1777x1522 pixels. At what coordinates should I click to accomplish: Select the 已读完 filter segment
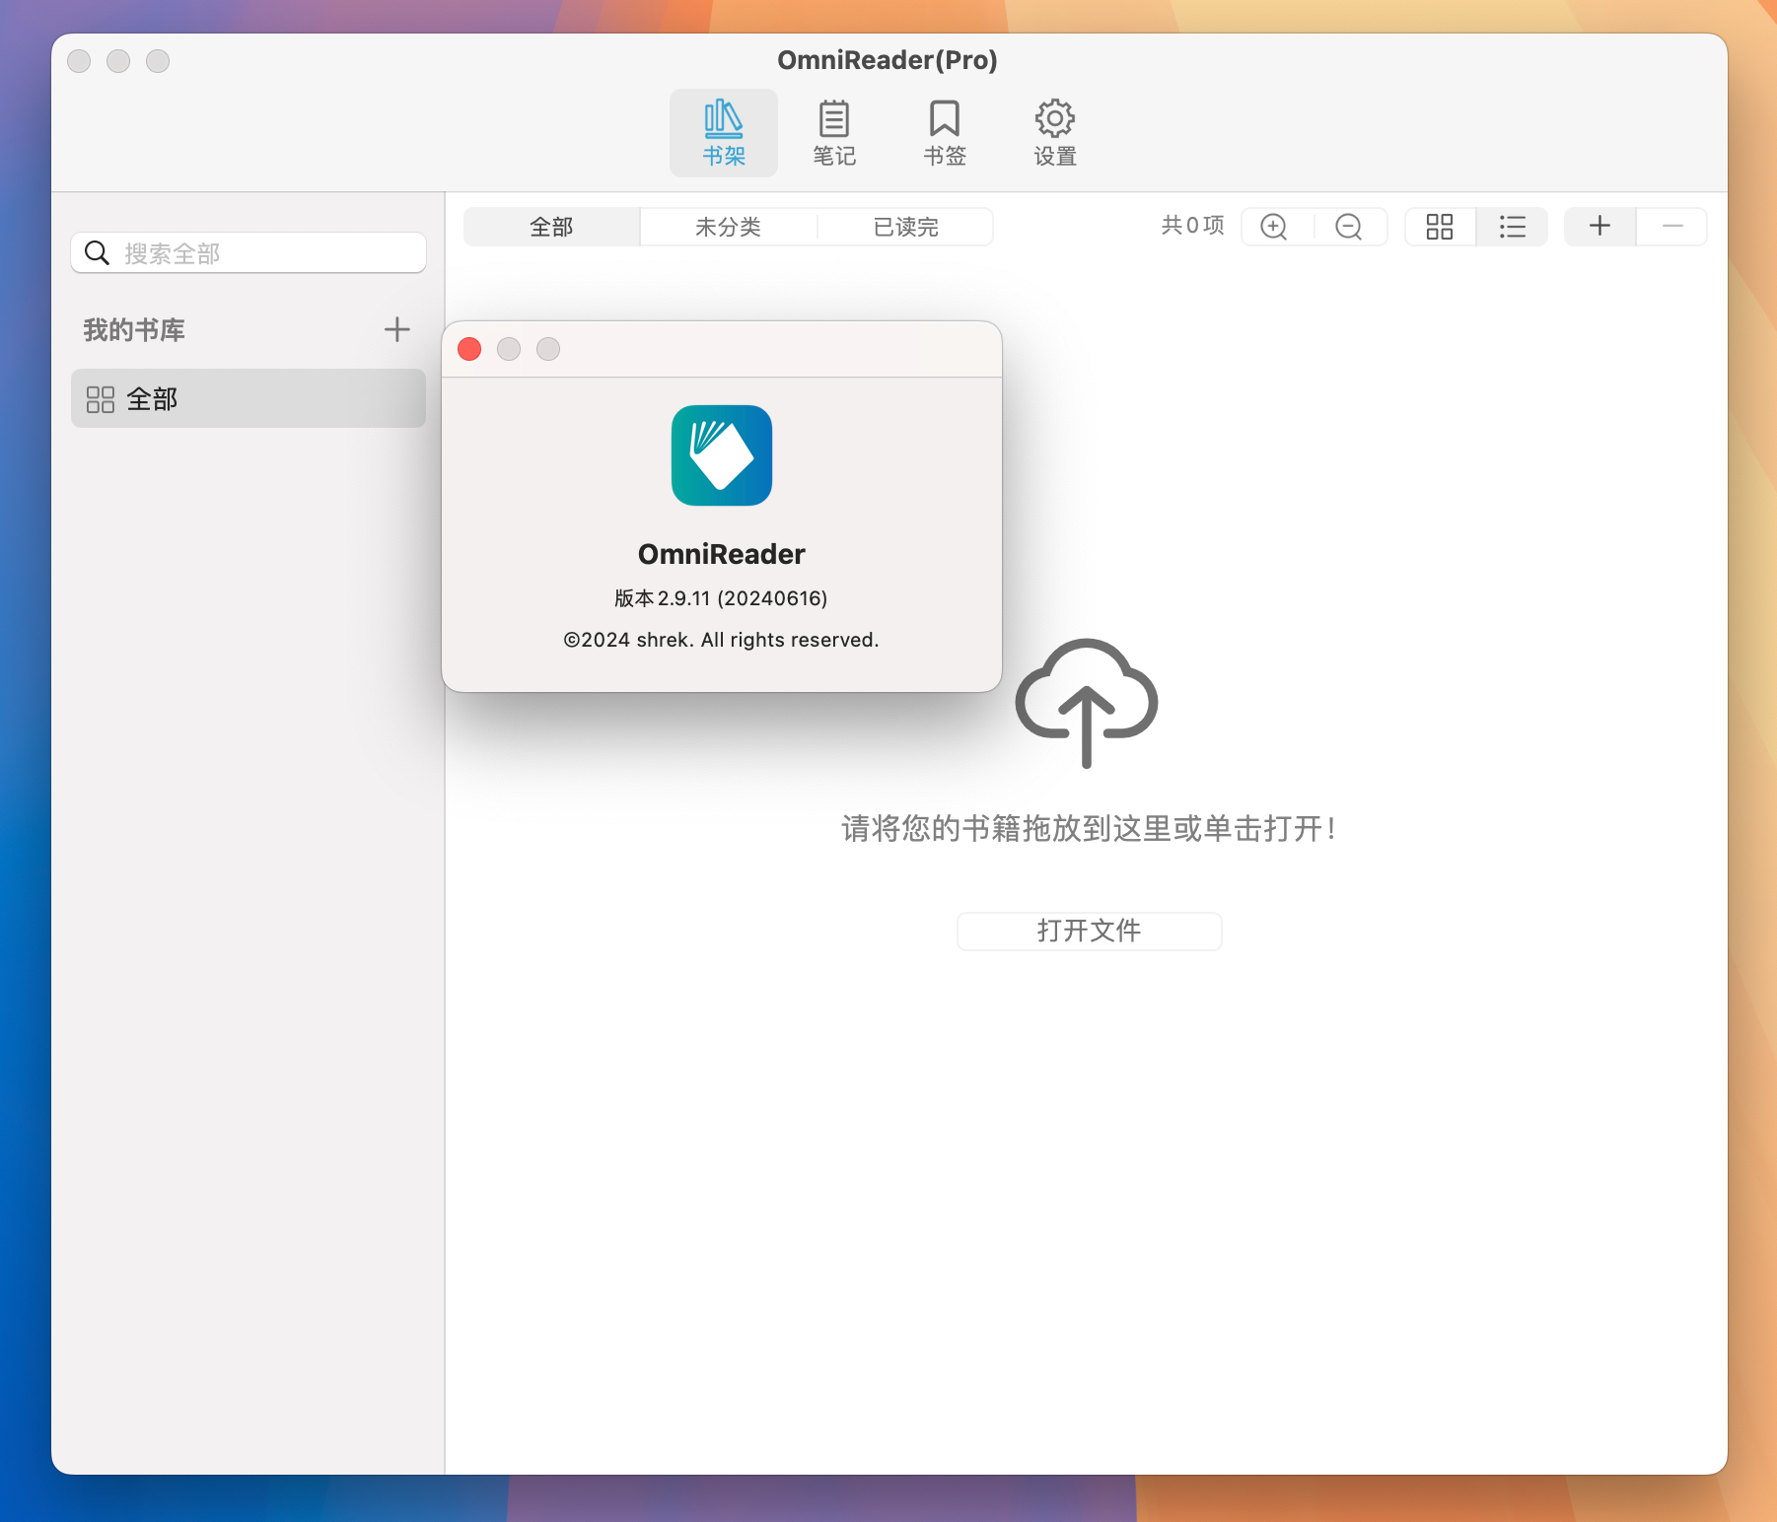pos(905,227)
